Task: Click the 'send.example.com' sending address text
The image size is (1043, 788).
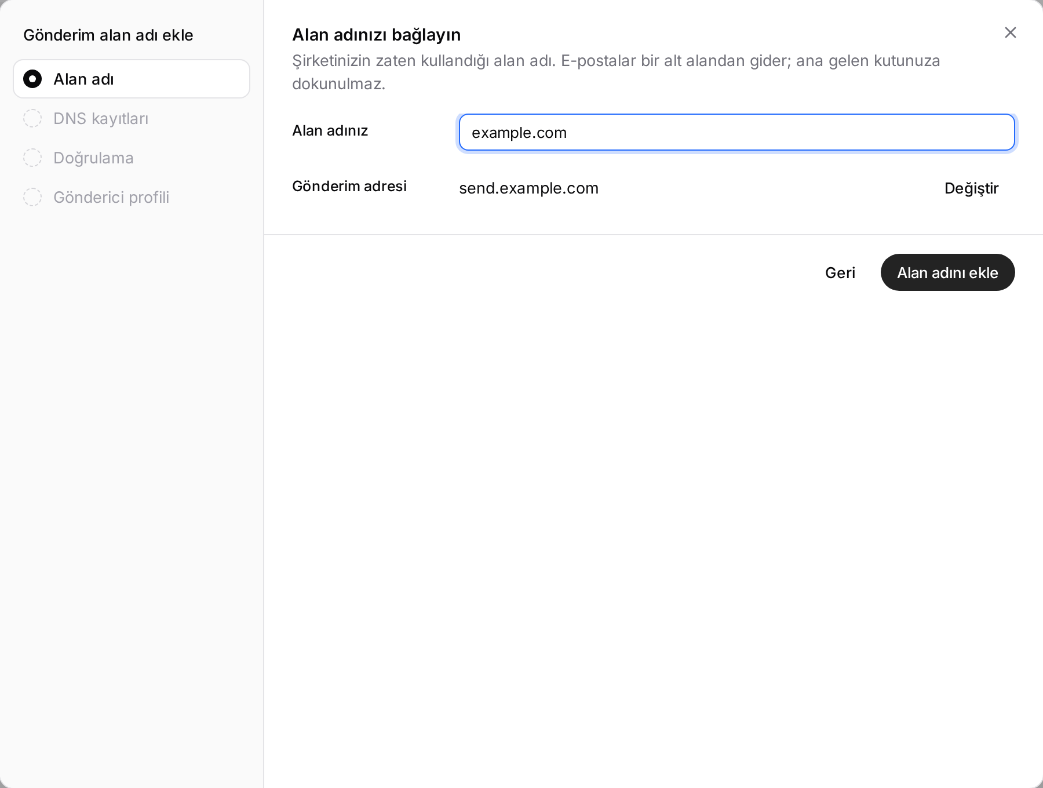Action: click(x=528, y=188)
